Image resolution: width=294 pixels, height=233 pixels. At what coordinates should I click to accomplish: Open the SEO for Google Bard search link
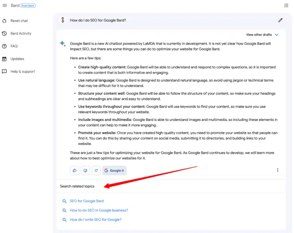87,201
